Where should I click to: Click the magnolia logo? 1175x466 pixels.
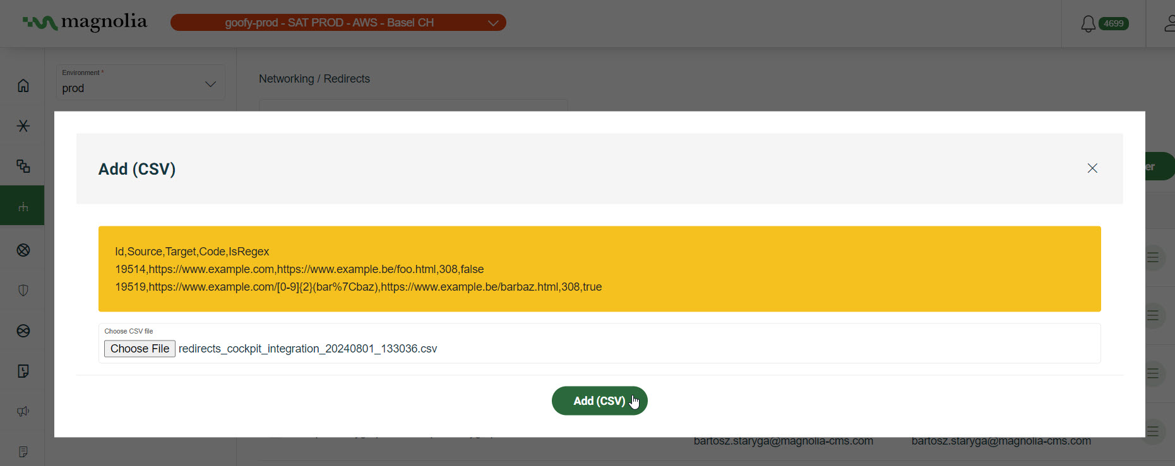click(85, 23)
